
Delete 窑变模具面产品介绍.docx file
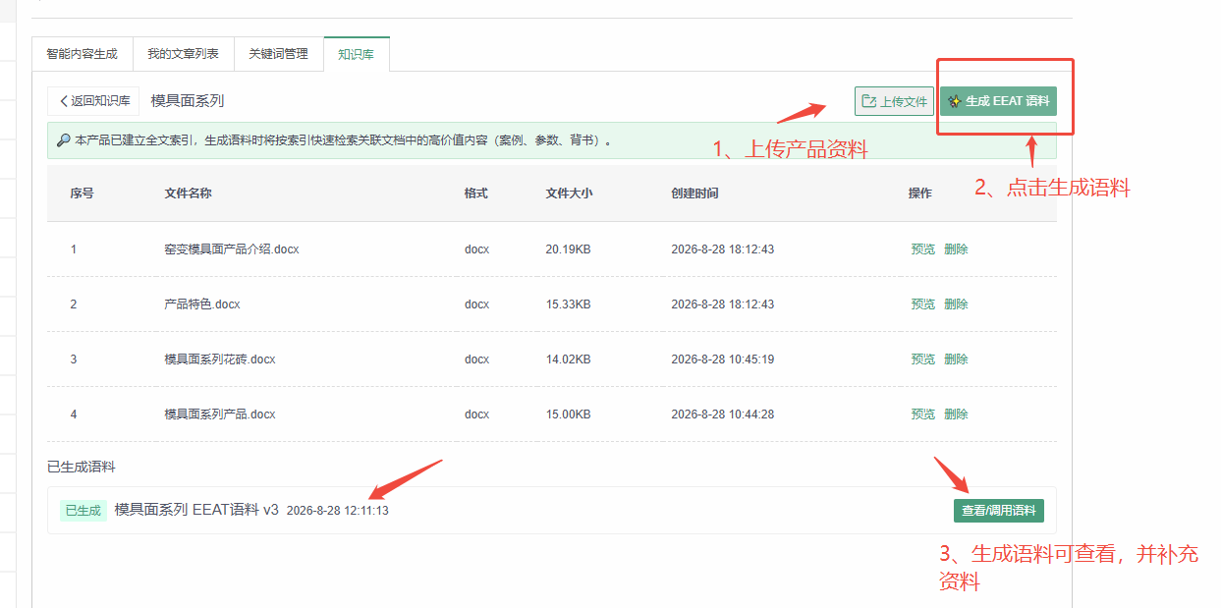pyautogui.click(x=956, y=249)
